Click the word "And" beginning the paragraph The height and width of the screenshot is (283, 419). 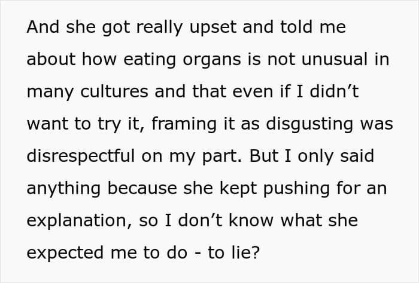click(x=42, y=27)
